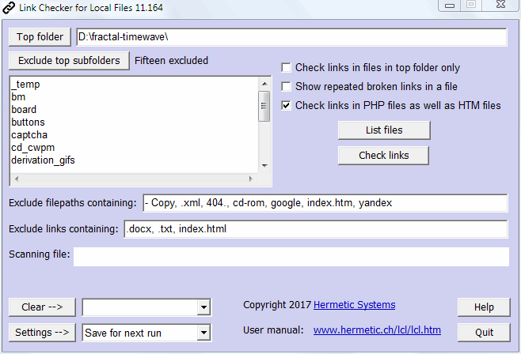The height and width of the screenshot is (354, 521).
Task: Edit Exclude links containing field
Action: (316, 229)
